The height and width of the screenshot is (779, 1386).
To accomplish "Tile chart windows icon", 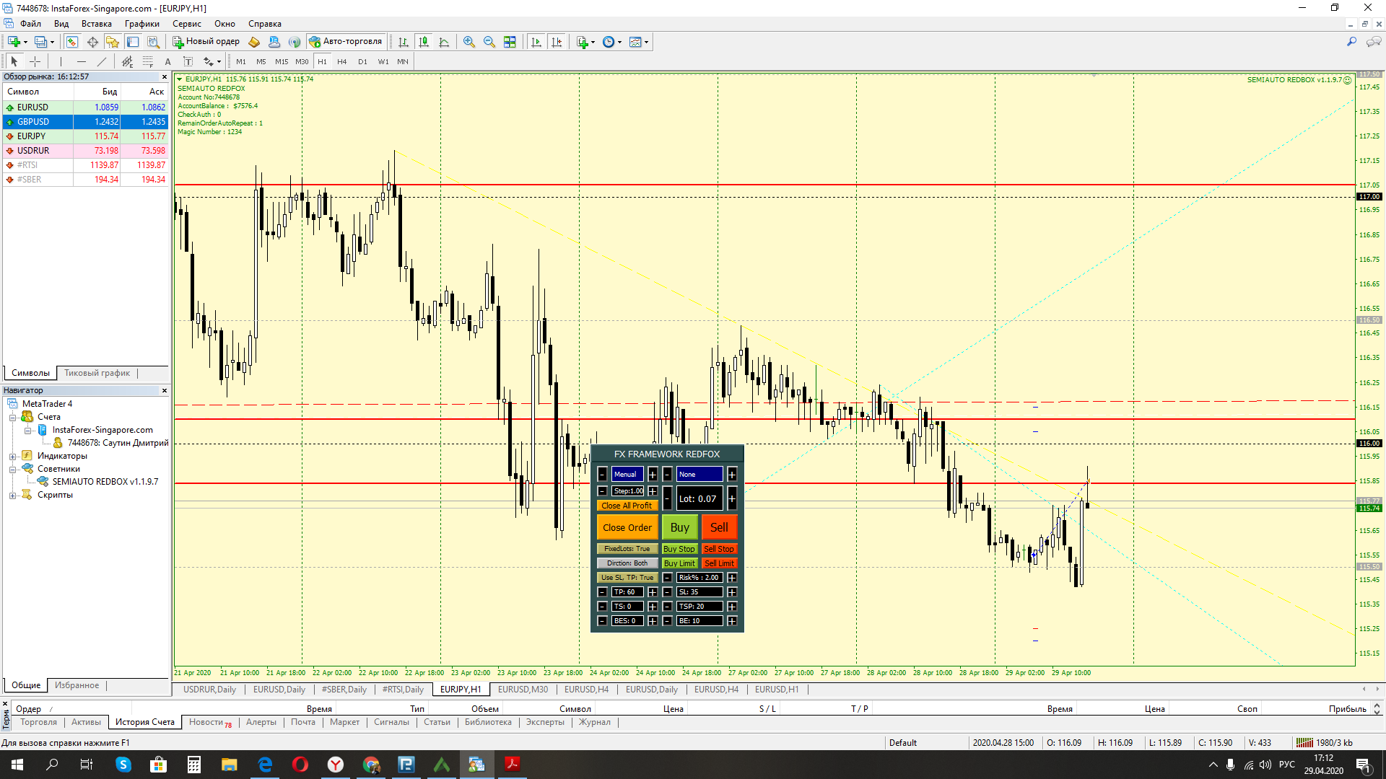I will click(510, 42).
